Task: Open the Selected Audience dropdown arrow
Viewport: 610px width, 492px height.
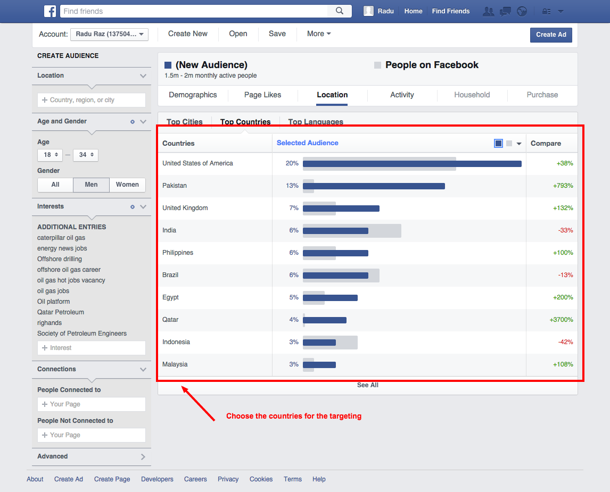Action: tap(518, 144)
